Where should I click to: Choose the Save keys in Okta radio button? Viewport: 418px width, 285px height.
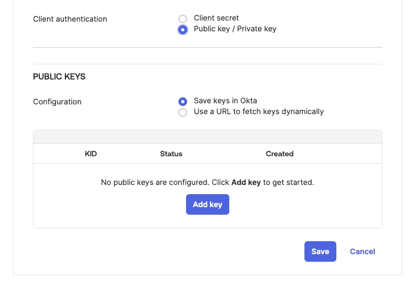click(183, 101)
